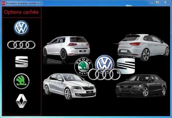Click the 'Activation d'options cachée v1.0' window title
Screen dimensions: 172x118
click(x=24, y=3)
